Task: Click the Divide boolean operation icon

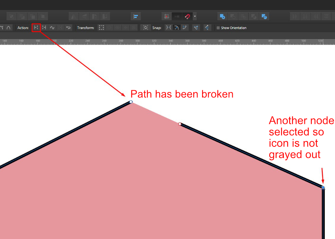Action: tap(264, 16)
